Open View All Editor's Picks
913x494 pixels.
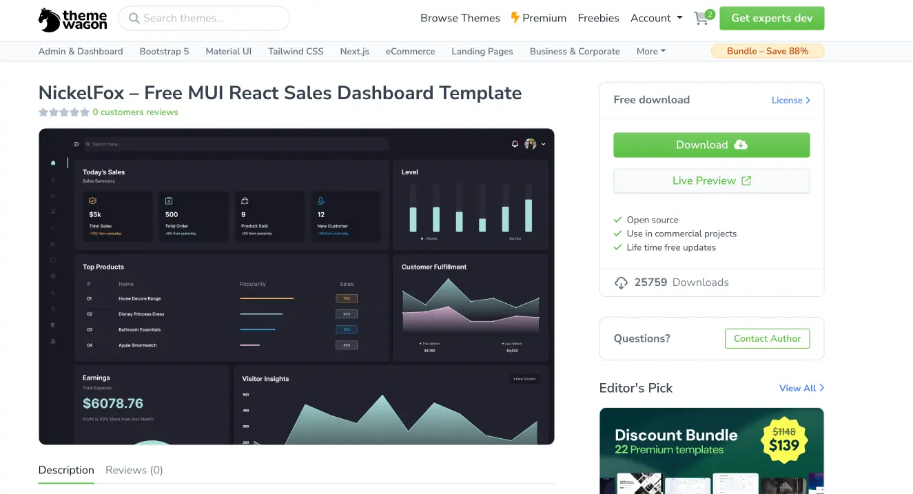802,388
